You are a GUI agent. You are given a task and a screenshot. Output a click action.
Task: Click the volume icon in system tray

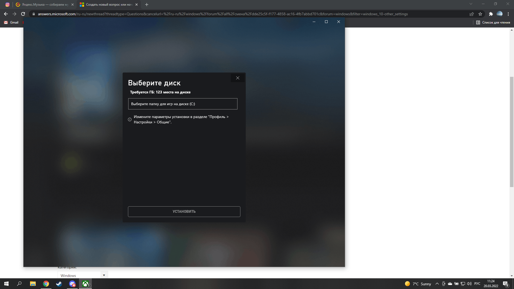click(469, 284)
